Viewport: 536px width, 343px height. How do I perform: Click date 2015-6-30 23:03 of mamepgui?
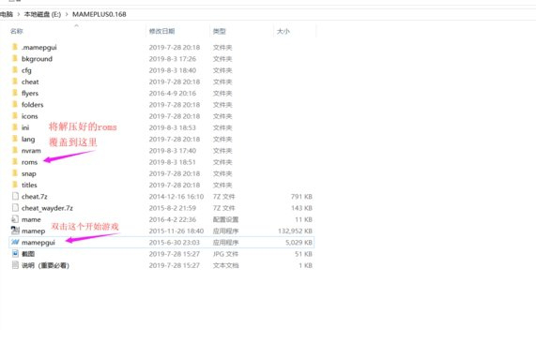174,243
